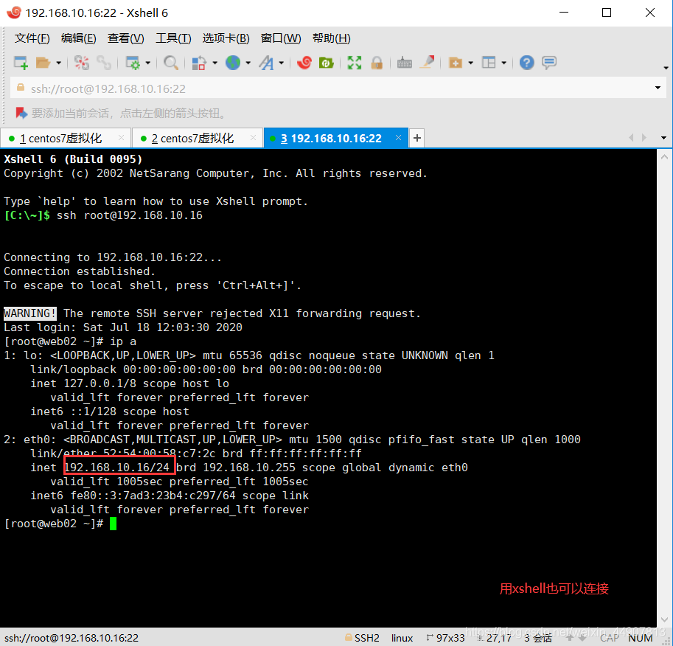The height and width of the screenshot is (646, 673).
Task: Click the green [C:\~]$ local prompt
Action: [27, 215]
